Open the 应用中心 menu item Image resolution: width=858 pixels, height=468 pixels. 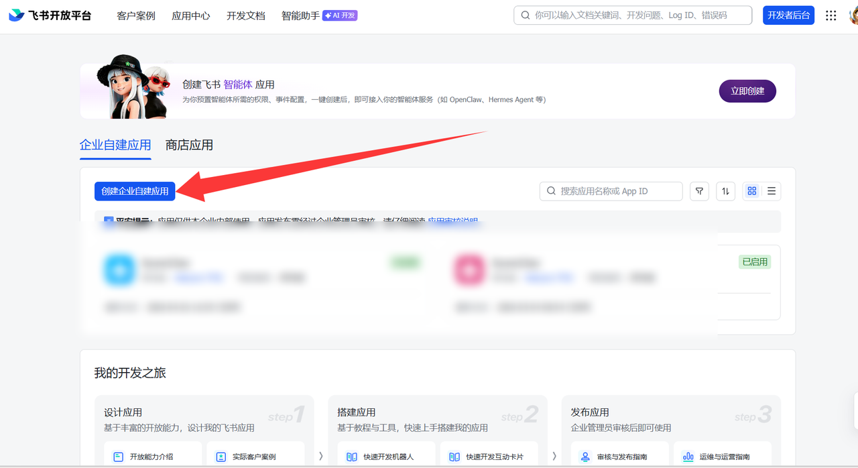click(191, 15)
